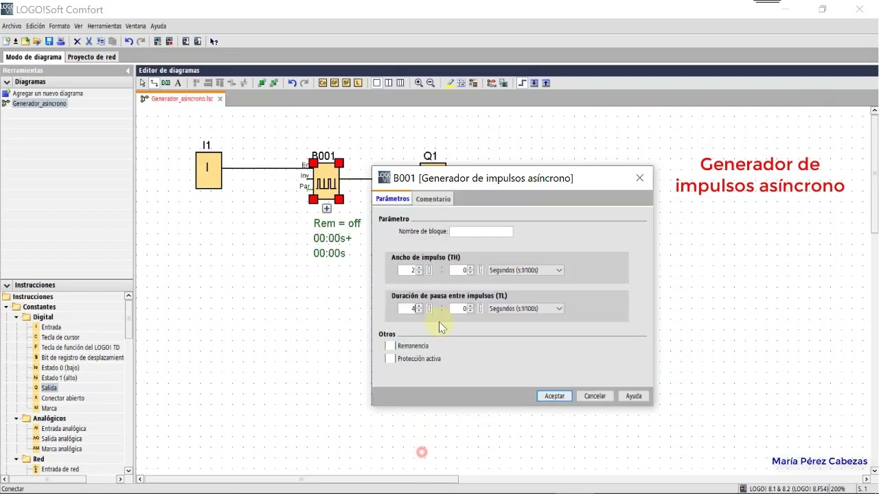Click the online test icon beside SIM
The image size is (879, 494).
pyautogui.click(x=503, y=83)
